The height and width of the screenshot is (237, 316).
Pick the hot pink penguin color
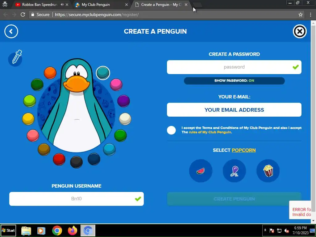pyautogui.click(x=116, y=85)
